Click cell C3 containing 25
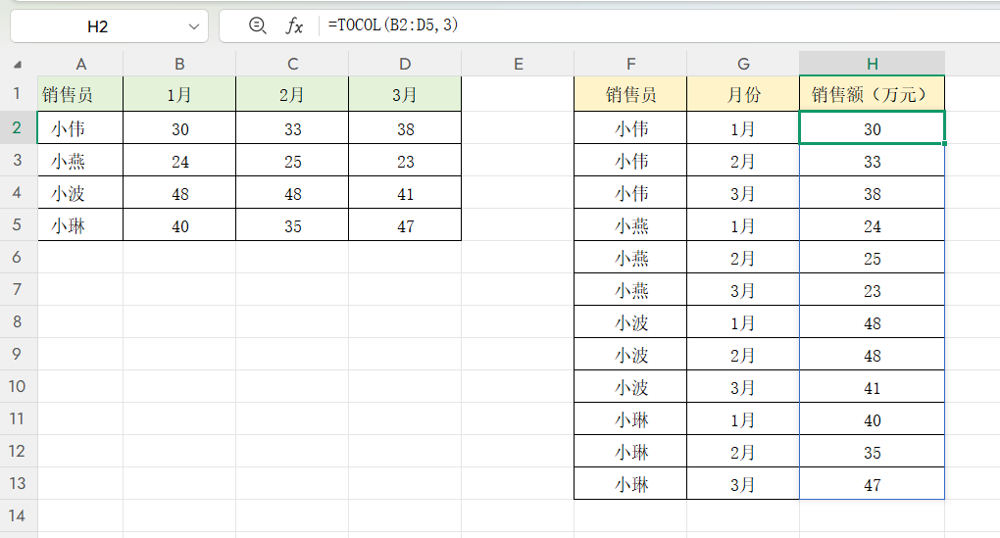Screen dimensions: 1000x538 tap(292, 162)
